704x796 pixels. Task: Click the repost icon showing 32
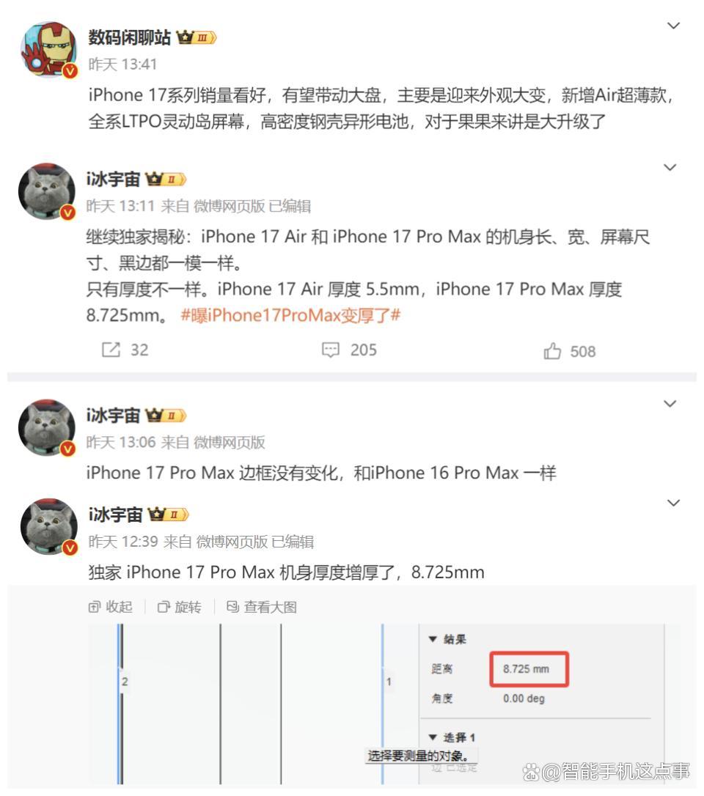(111, 350)
